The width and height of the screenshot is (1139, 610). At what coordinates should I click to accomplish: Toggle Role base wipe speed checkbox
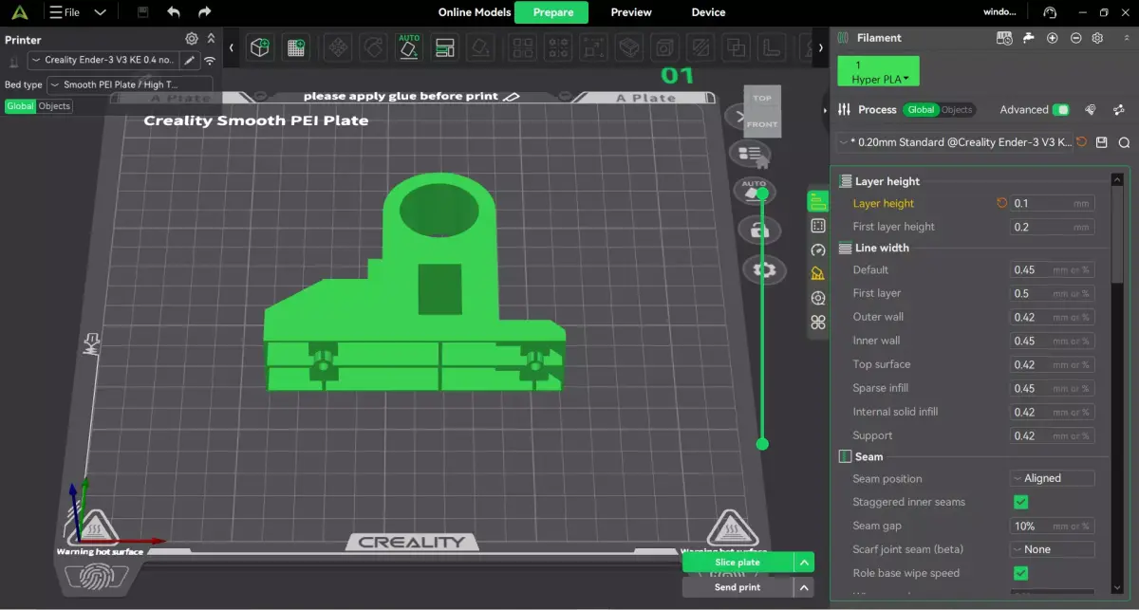coord(1021,573)
